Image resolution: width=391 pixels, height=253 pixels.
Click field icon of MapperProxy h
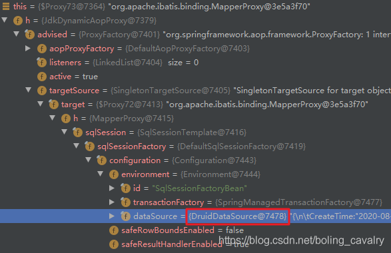click(65, 118)
